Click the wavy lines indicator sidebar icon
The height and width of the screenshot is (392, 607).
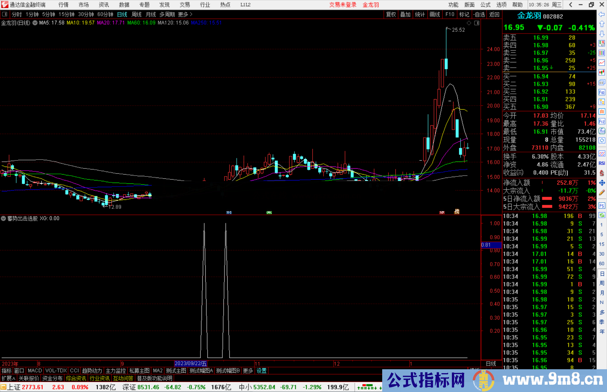click(602, 153)
